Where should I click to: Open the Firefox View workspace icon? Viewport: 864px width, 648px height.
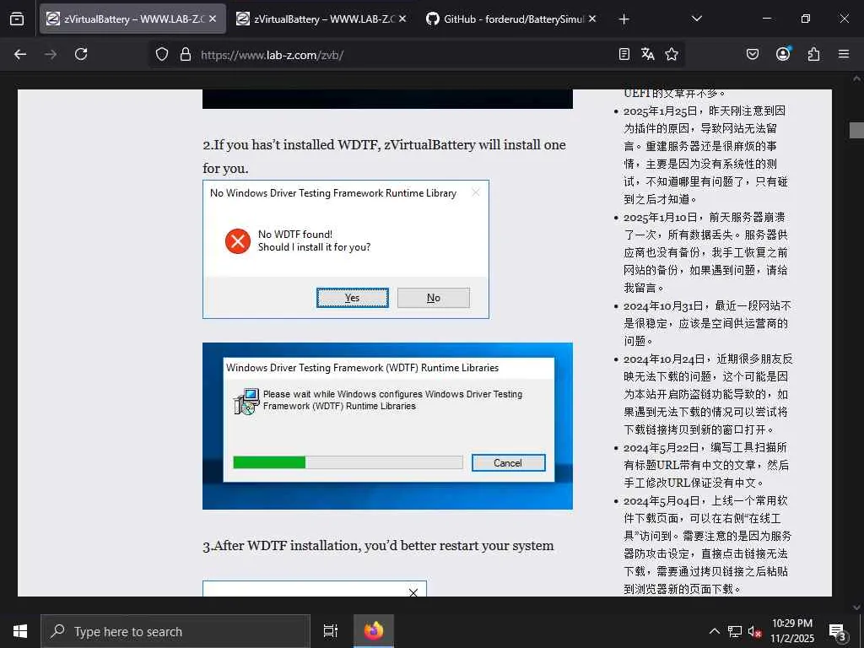pos(17,19)
